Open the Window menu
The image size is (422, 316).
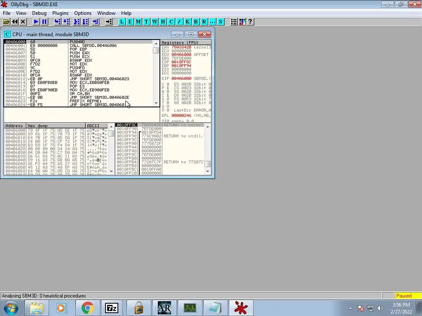pyautogui.click(x=106, y=13)
